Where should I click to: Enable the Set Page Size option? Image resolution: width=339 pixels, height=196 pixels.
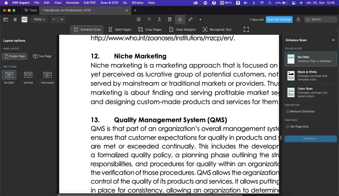[287, 127]
